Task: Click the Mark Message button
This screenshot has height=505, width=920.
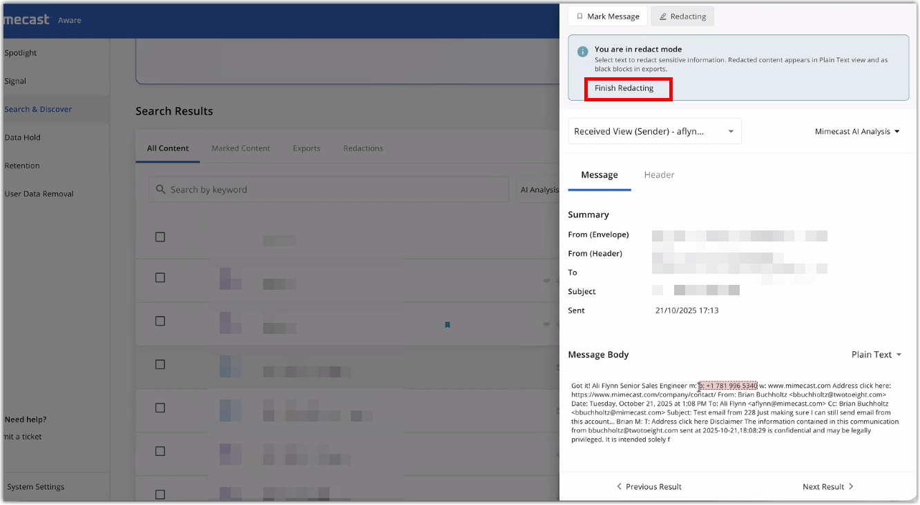Action: click(608, 17)
